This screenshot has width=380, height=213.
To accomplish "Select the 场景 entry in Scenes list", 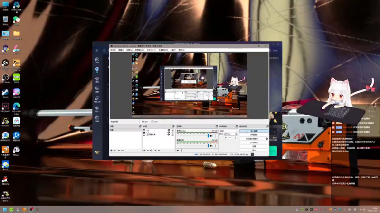I will (125, 130).
